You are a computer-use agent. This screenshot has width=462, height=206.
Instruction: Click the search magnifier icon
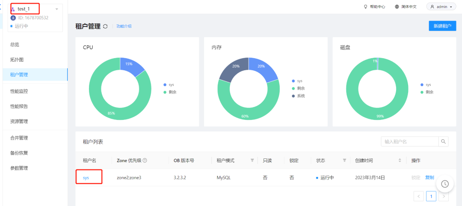coord(444,141)
